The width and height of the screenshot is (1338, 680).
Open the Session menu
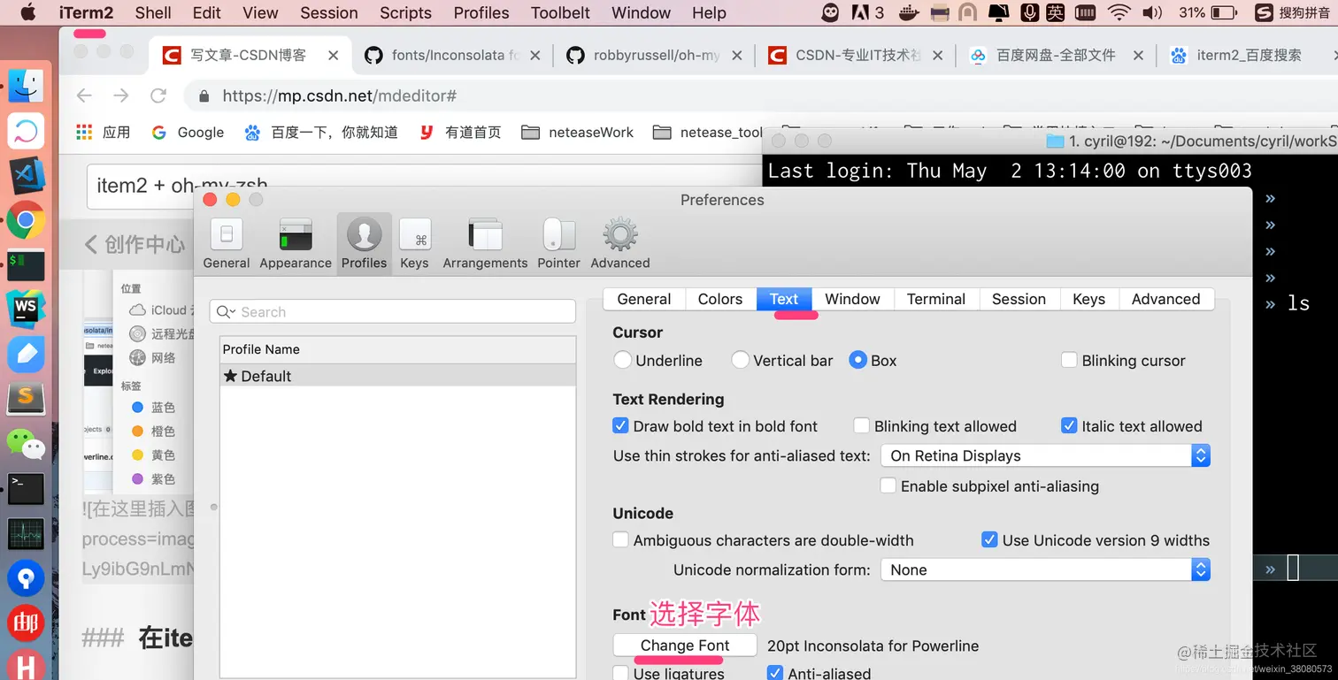tap(328, 12)
